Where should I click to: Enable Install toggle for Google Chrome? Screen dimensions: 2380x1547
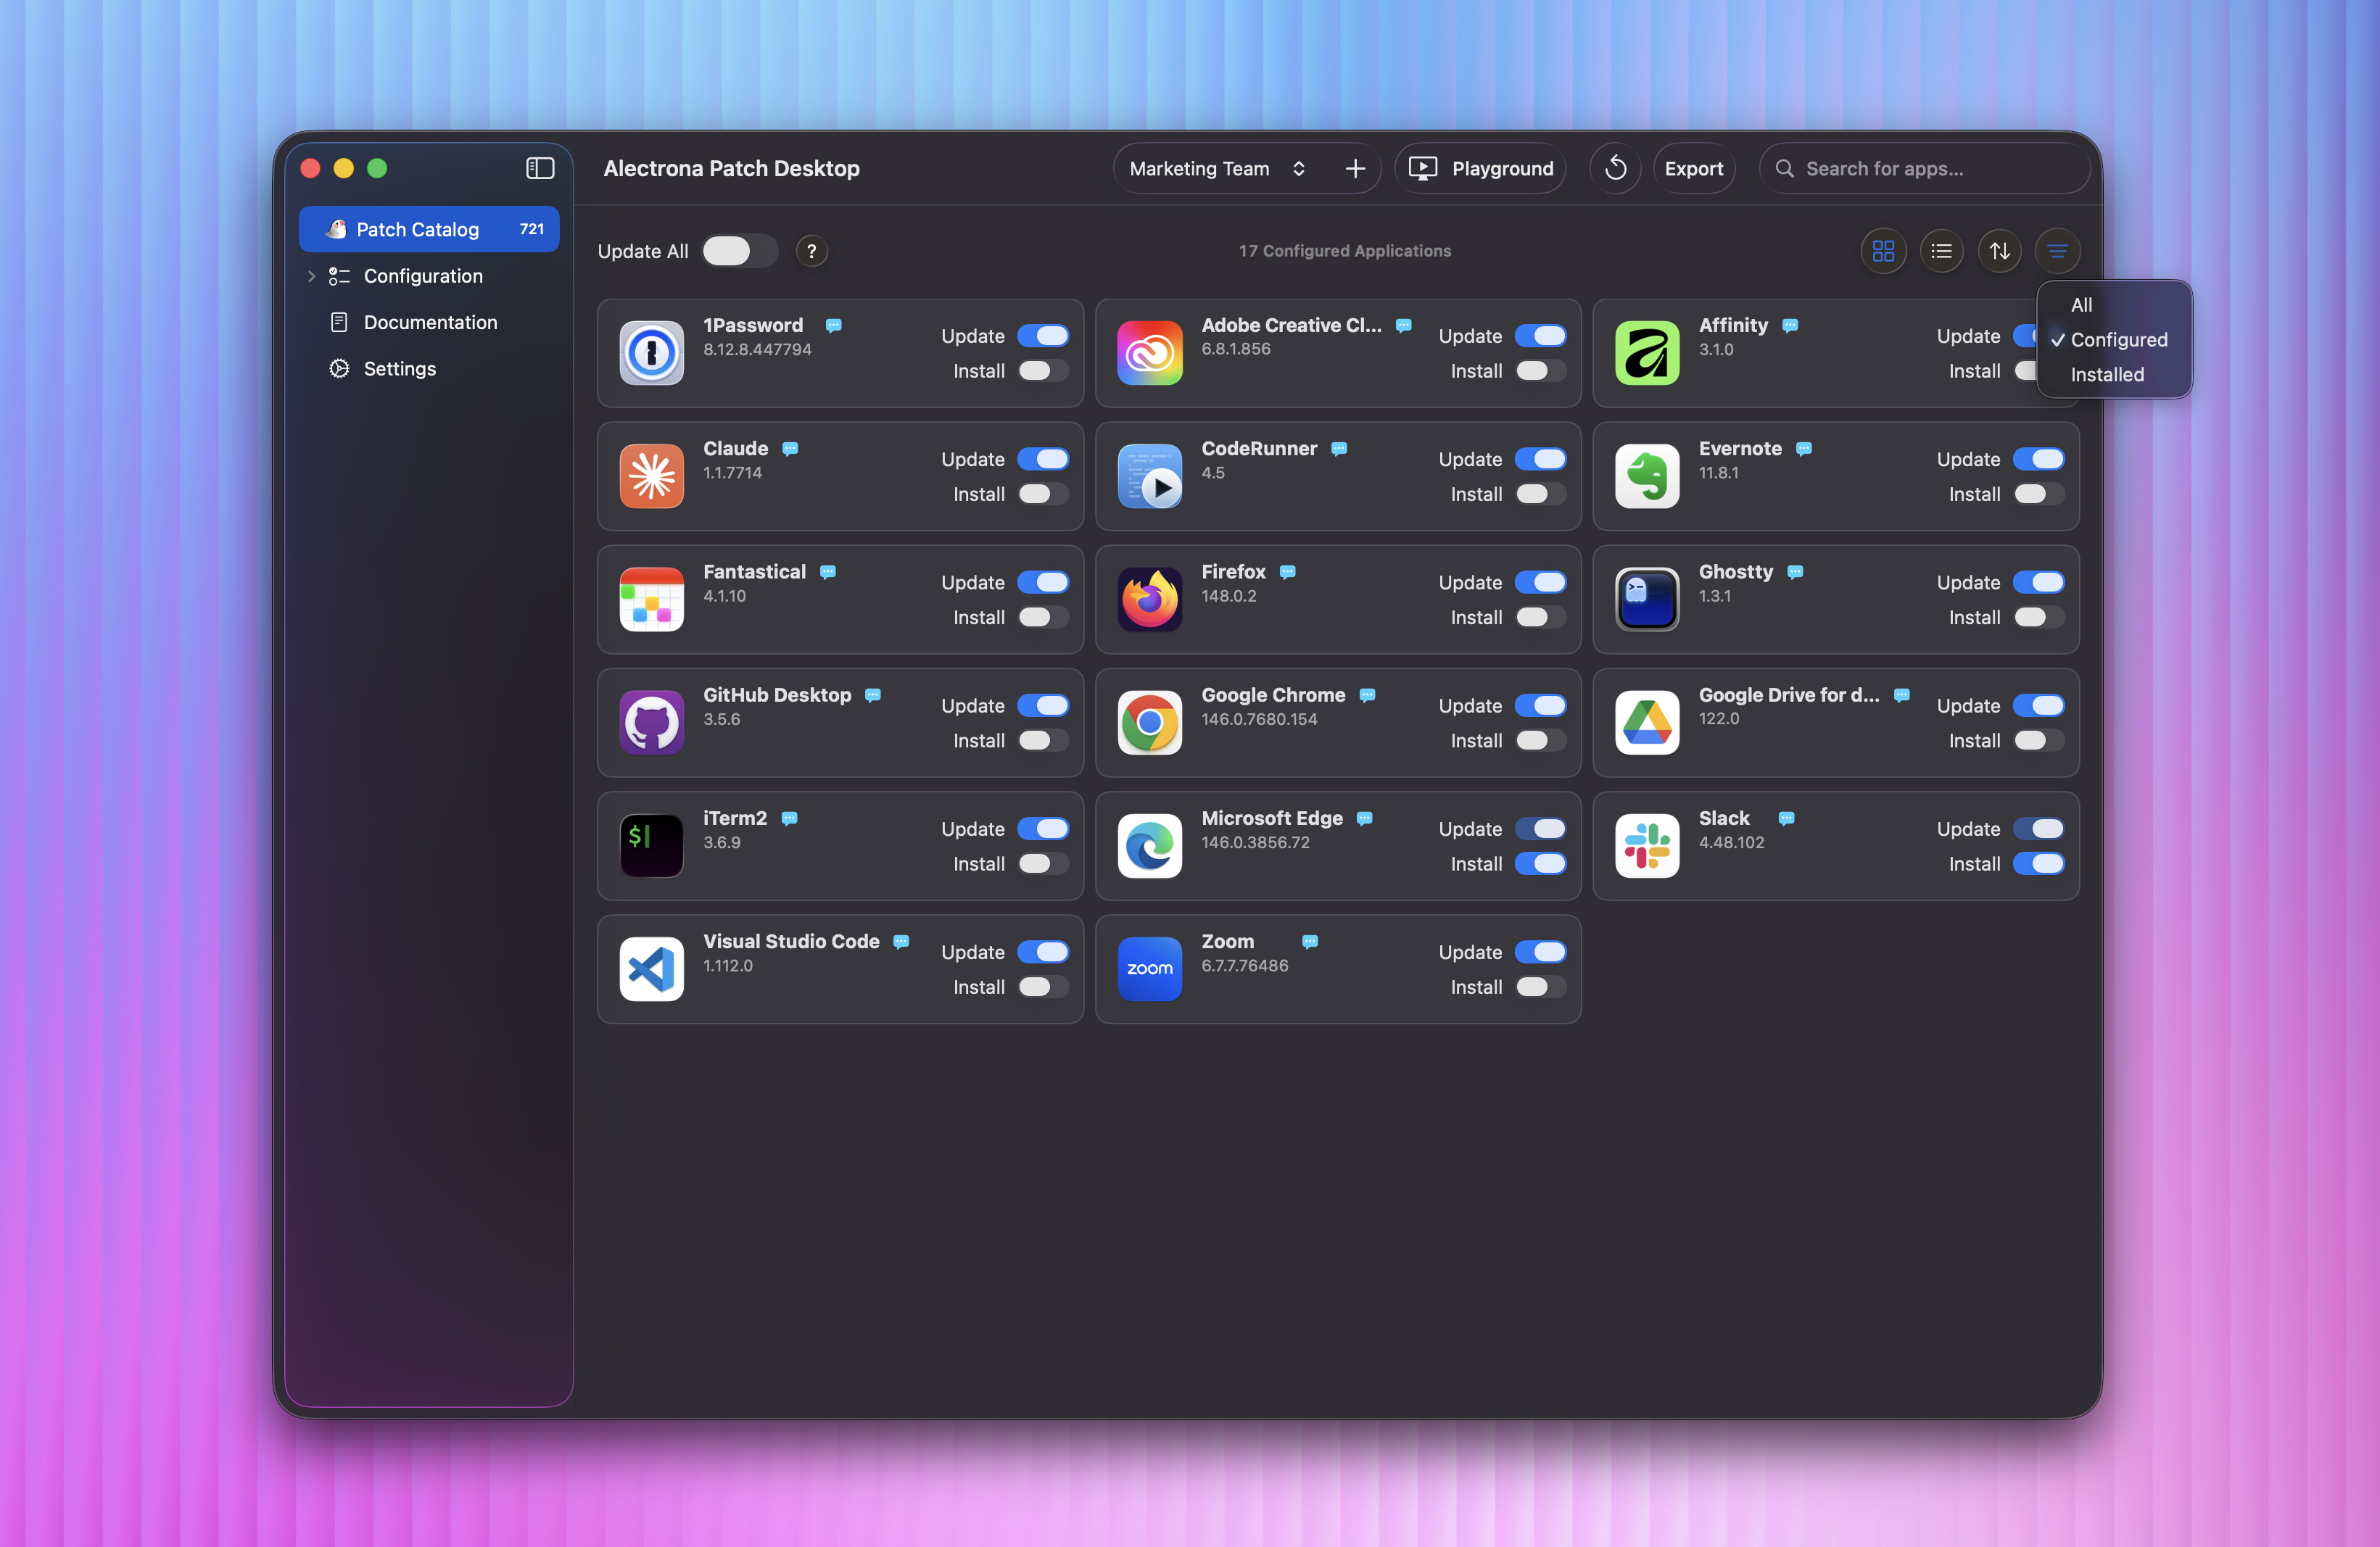[x=1540, y=741]
